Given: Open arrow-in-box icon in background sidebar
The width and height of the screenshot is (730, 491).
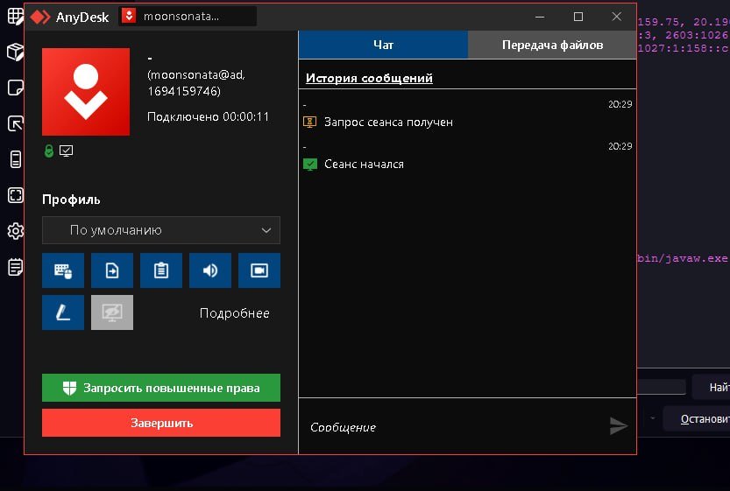Looking at the screenshot, I should point(16,123).
